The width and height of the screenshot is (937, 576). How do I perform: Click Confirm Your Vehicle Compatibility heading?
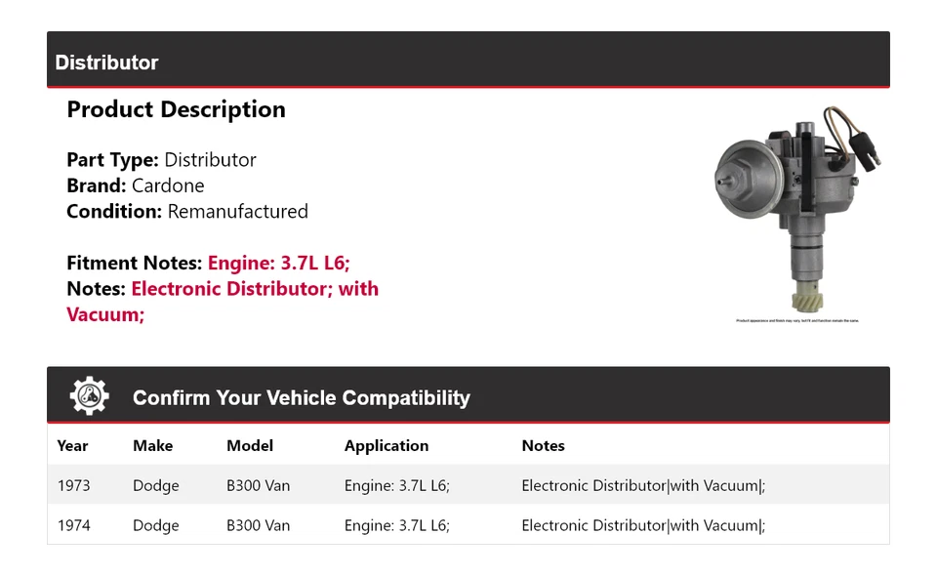[301, 398]
